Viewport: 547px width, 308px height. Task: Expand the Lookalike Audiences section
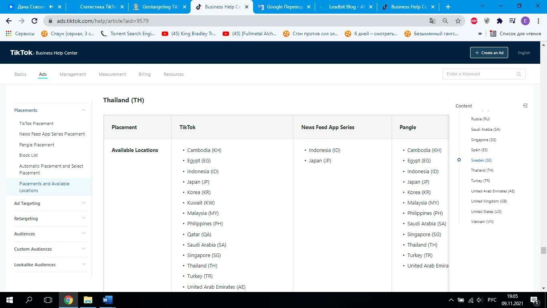[83, 264]
